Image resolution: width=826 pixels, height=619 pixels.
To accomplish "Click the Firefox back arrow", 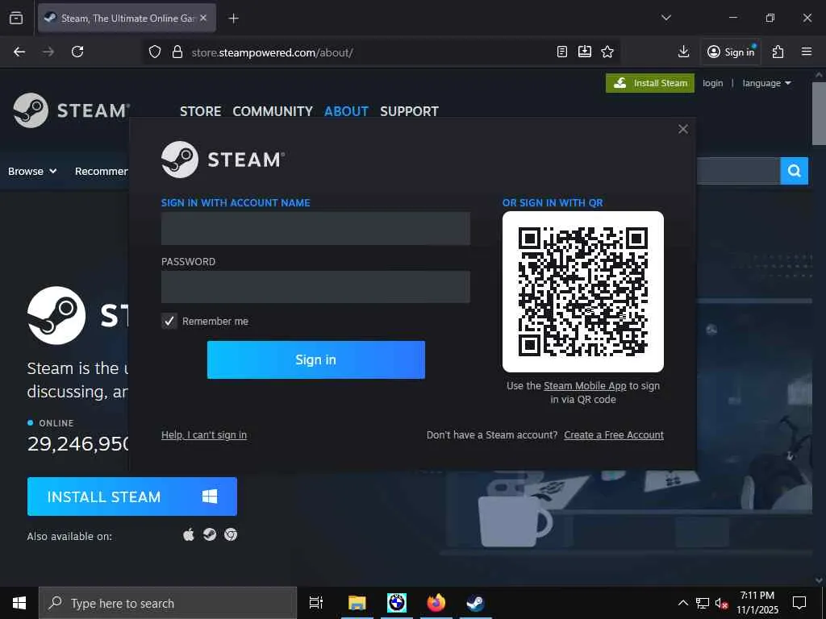I will click(19, 52).
